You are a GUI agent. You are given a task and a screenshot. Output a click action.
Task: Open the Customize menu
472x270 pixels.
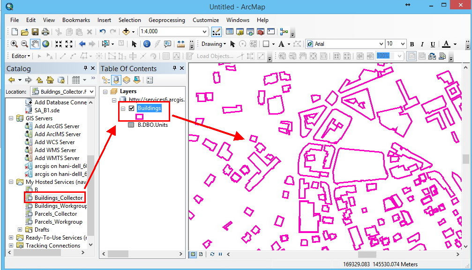tap(206, 20)
